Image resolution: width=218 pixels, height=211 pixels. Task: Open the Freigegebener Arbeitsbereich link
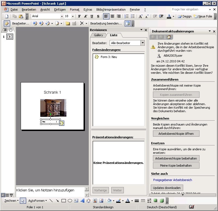click(173, 180)
